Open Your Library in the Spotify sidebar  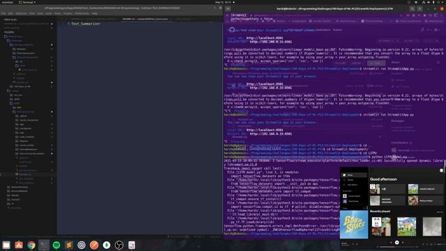(x=352, y=185)
